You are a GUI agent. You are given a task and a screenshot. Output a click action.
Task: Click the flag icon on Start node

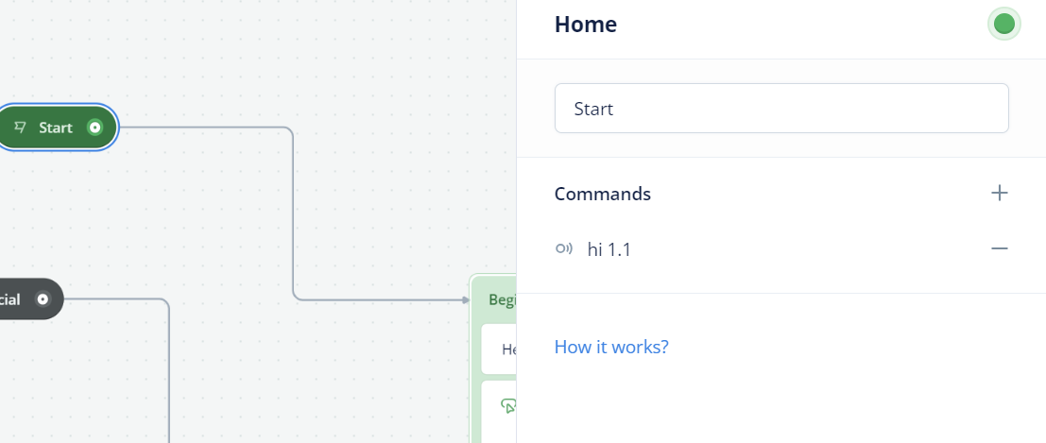click(x=21, y=127)
